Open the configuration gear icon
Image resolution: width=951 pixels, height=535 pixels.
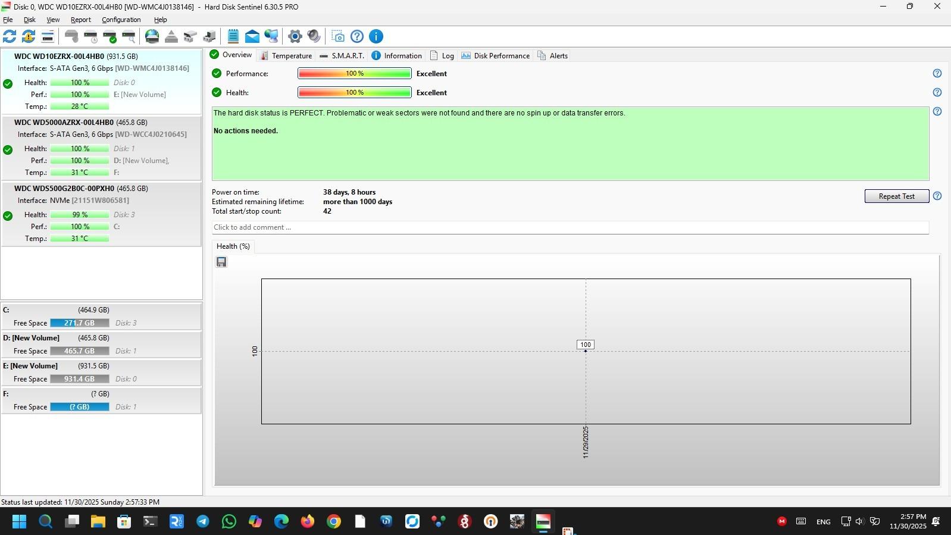coord(295,37)
